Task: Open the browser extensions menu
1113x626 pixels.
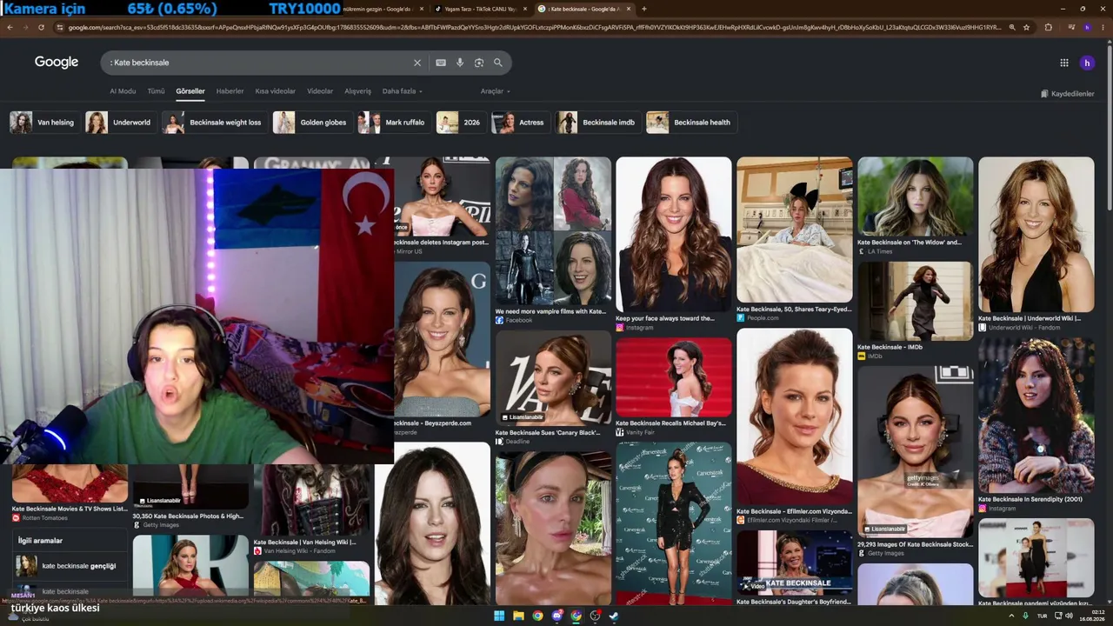Action: point(1049,27)
